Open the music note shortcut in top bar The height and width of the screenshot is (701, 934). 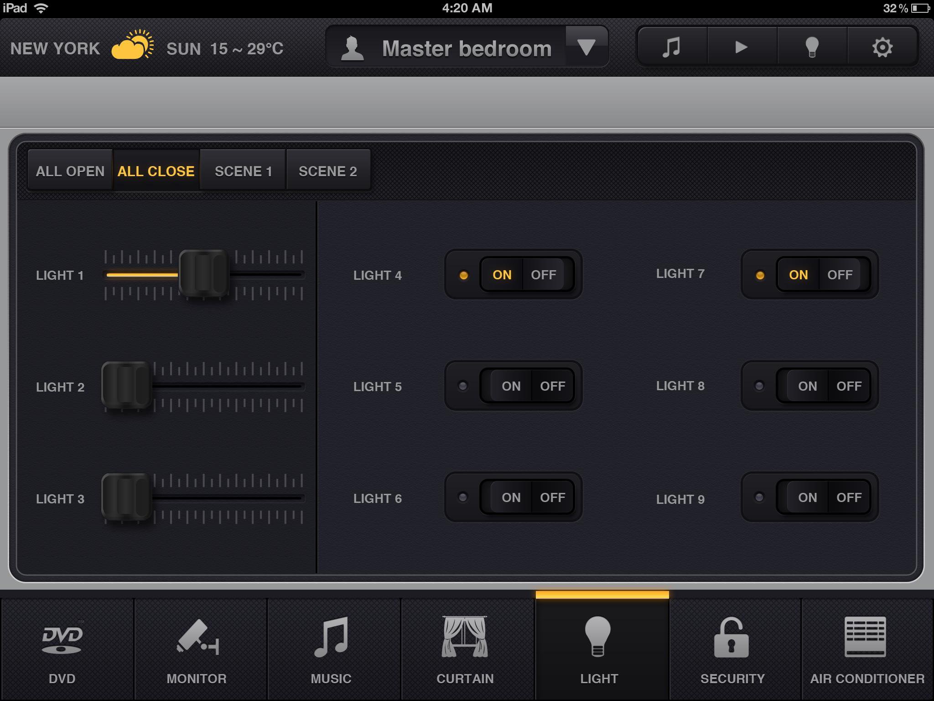pos(672,47)
